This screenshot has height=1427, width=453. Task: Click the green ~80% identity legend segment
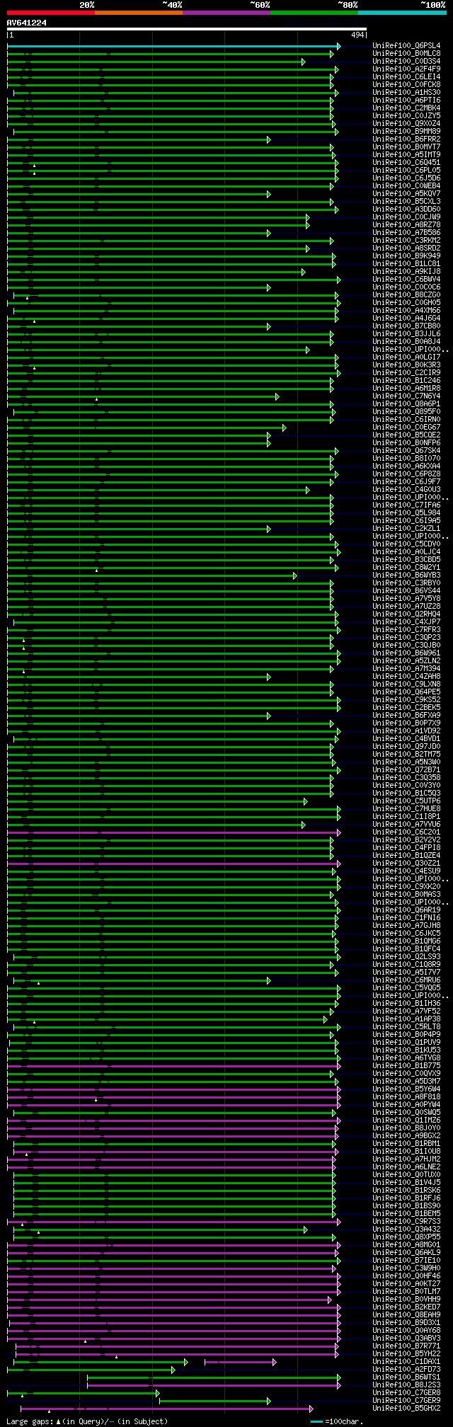pos(314,13)
